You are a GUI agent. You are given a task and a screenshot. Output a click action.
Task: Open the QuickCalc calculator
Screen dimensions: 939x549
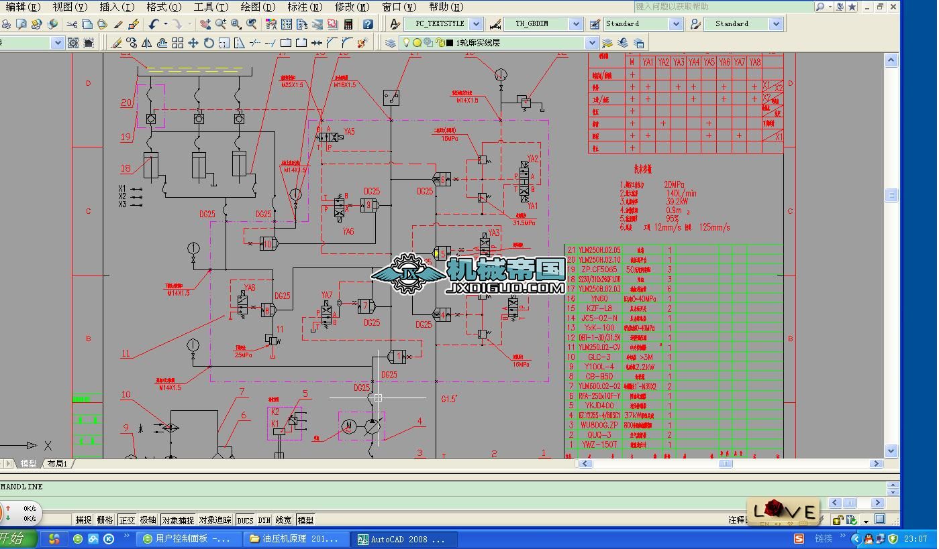click(x=348, y=24)
